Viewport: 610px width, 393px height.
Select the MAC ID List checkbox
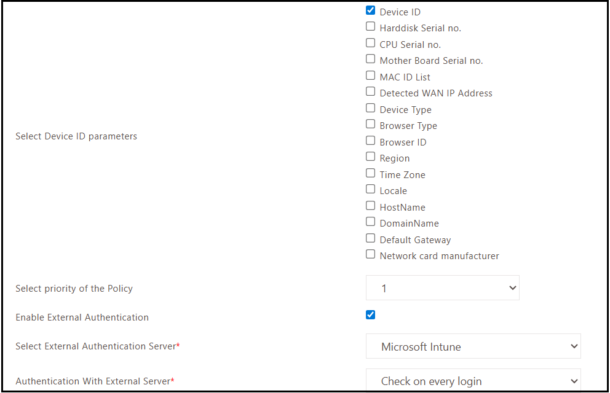pos(370,76)
